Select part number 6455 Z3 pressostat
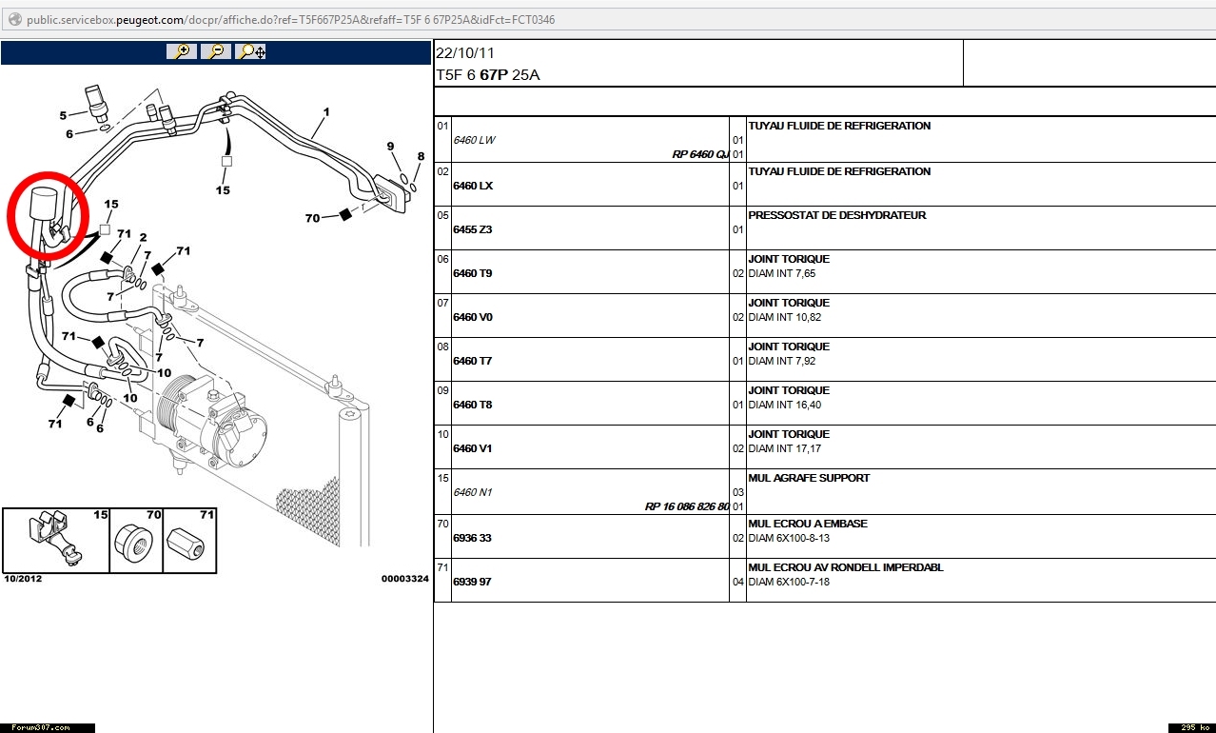This screenshot has width=1216, height=733. click(473, 229)
